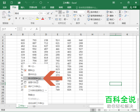Click the Copy icon in clipboard group
Viewport: 140px width, 112px height.
9,16
